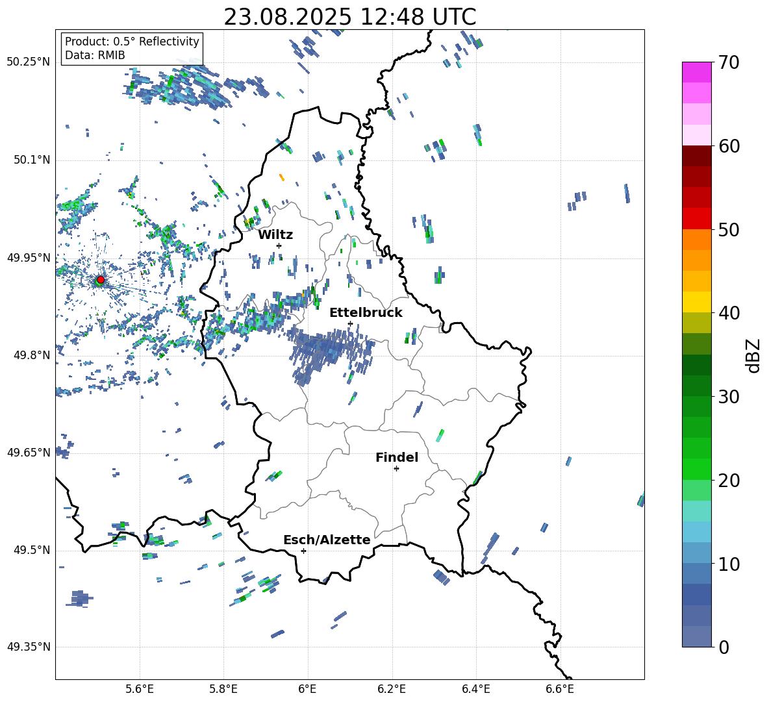Click the longitude label 6.4°E
The height and width of the screenshot is (702, 769).
pos(475,689)
